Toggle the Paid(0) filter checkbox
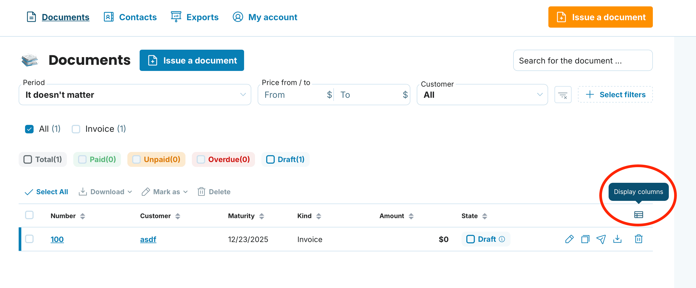This screenshot has height=288, width=696. [82, 159]
